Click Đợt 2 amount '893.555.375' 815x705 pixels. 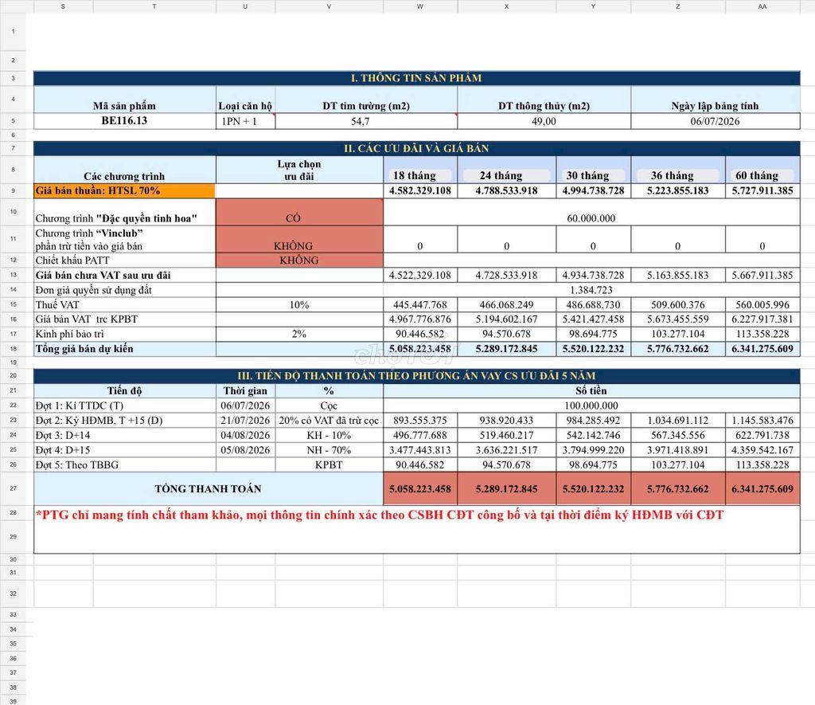[x=420, y=421]
